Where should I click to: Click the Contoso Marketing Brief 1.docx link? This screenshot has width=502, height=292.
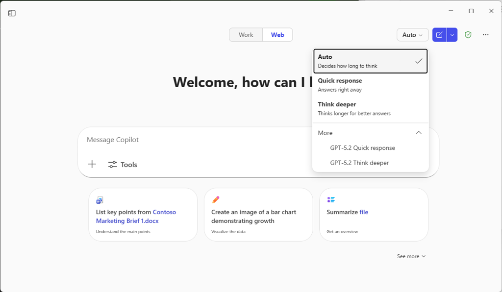pos(136,217)
